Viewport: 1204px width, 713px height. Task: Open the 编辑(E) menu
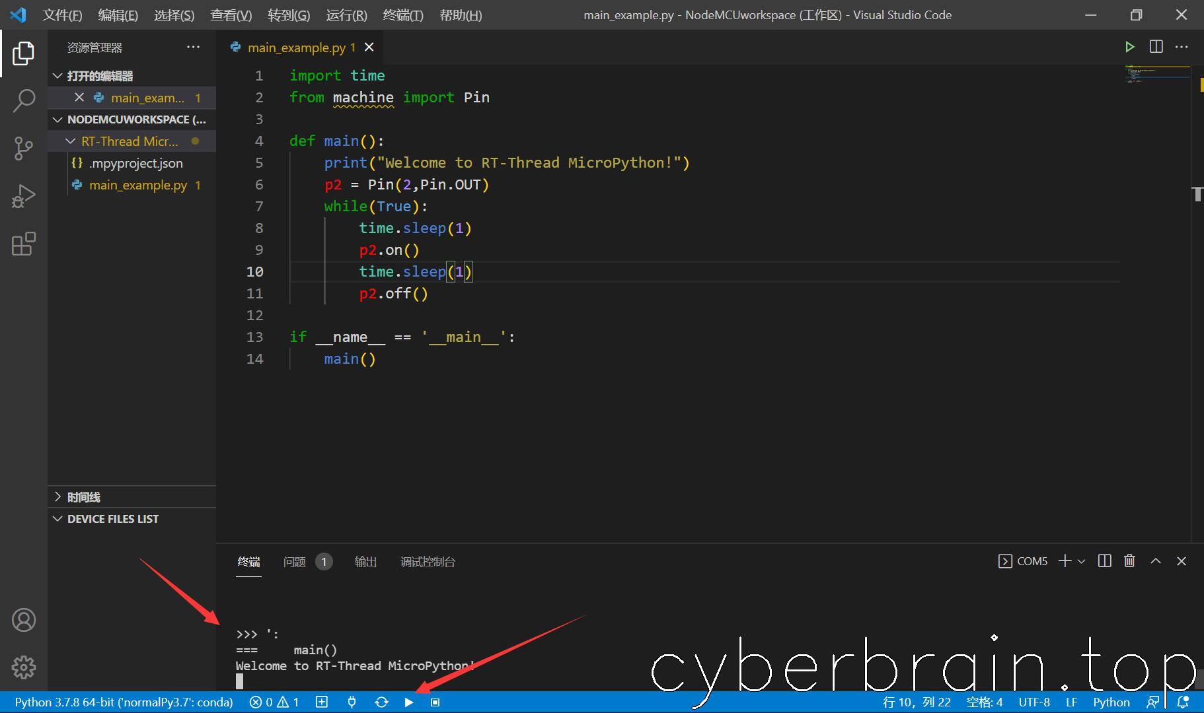click(x=118, y=15)
